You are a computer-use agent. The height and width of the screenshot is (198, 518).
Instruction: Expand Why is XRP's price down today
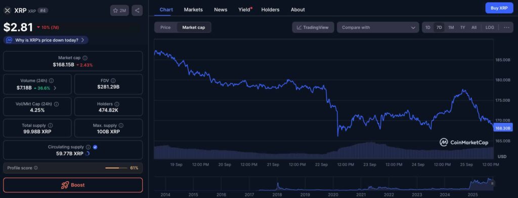(46, 40)
